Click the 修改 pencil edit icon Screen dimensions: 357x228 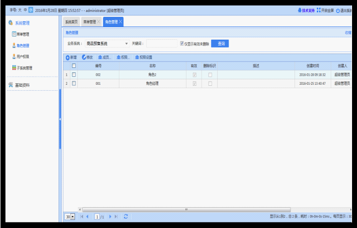pyautogui.click(x=84, y=57)
